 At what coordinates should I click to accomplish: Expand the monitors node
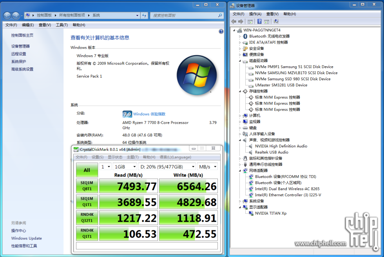(x=240, y=122)
